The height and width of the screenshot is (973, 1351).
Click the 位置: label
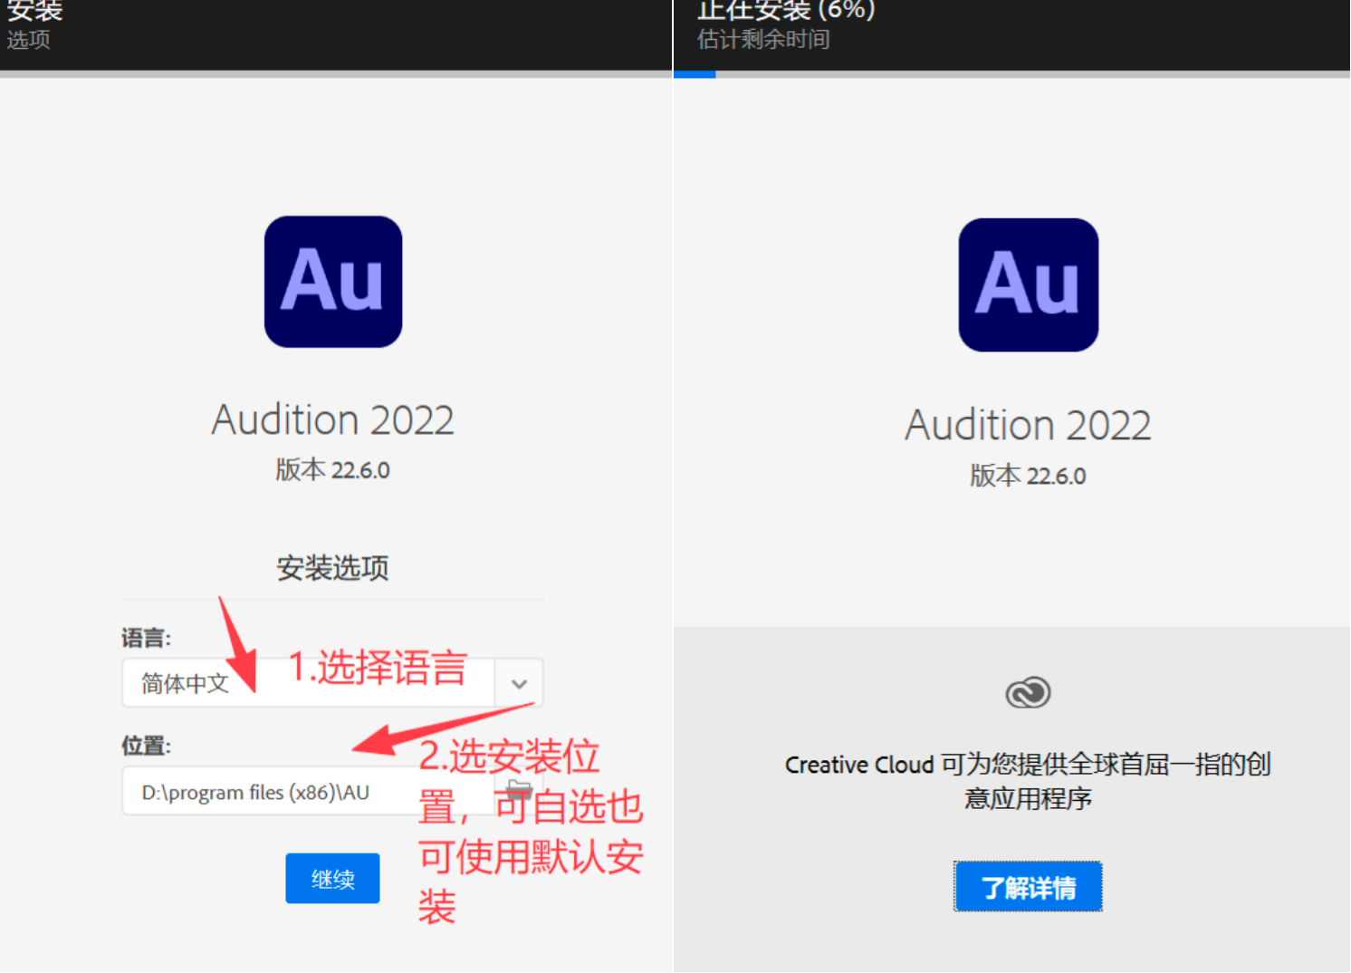click(x=146, y=746)
